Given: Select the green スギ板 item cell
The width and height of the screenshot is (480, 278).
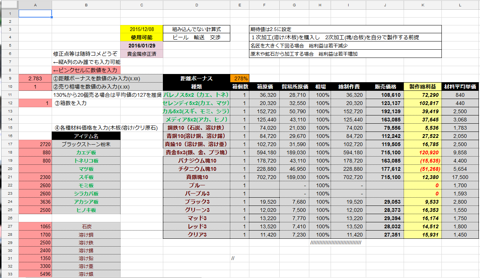Looking at the screenshot, I should pos(86,177).
